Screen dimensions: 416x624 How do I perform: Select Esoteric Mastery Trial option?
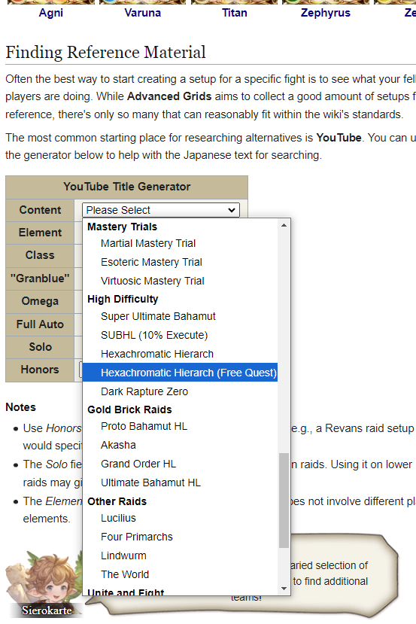[x=180, y=262]
